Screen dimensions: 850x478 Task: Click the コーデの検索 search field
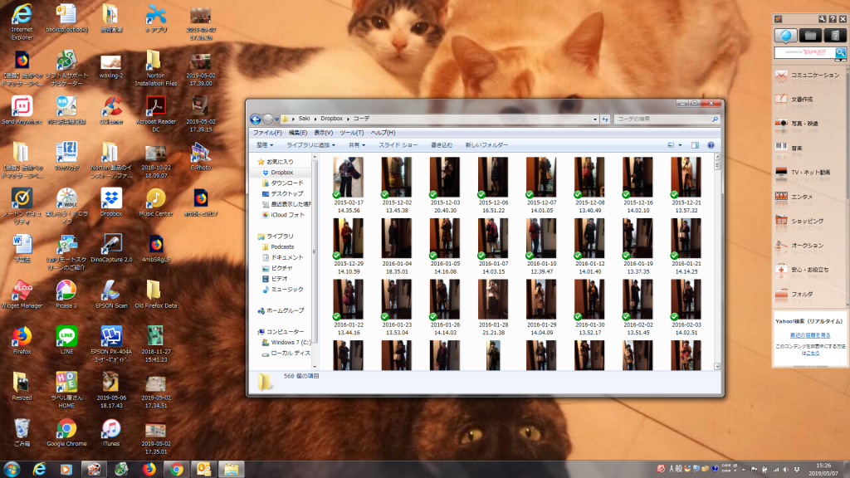point(660,119)
